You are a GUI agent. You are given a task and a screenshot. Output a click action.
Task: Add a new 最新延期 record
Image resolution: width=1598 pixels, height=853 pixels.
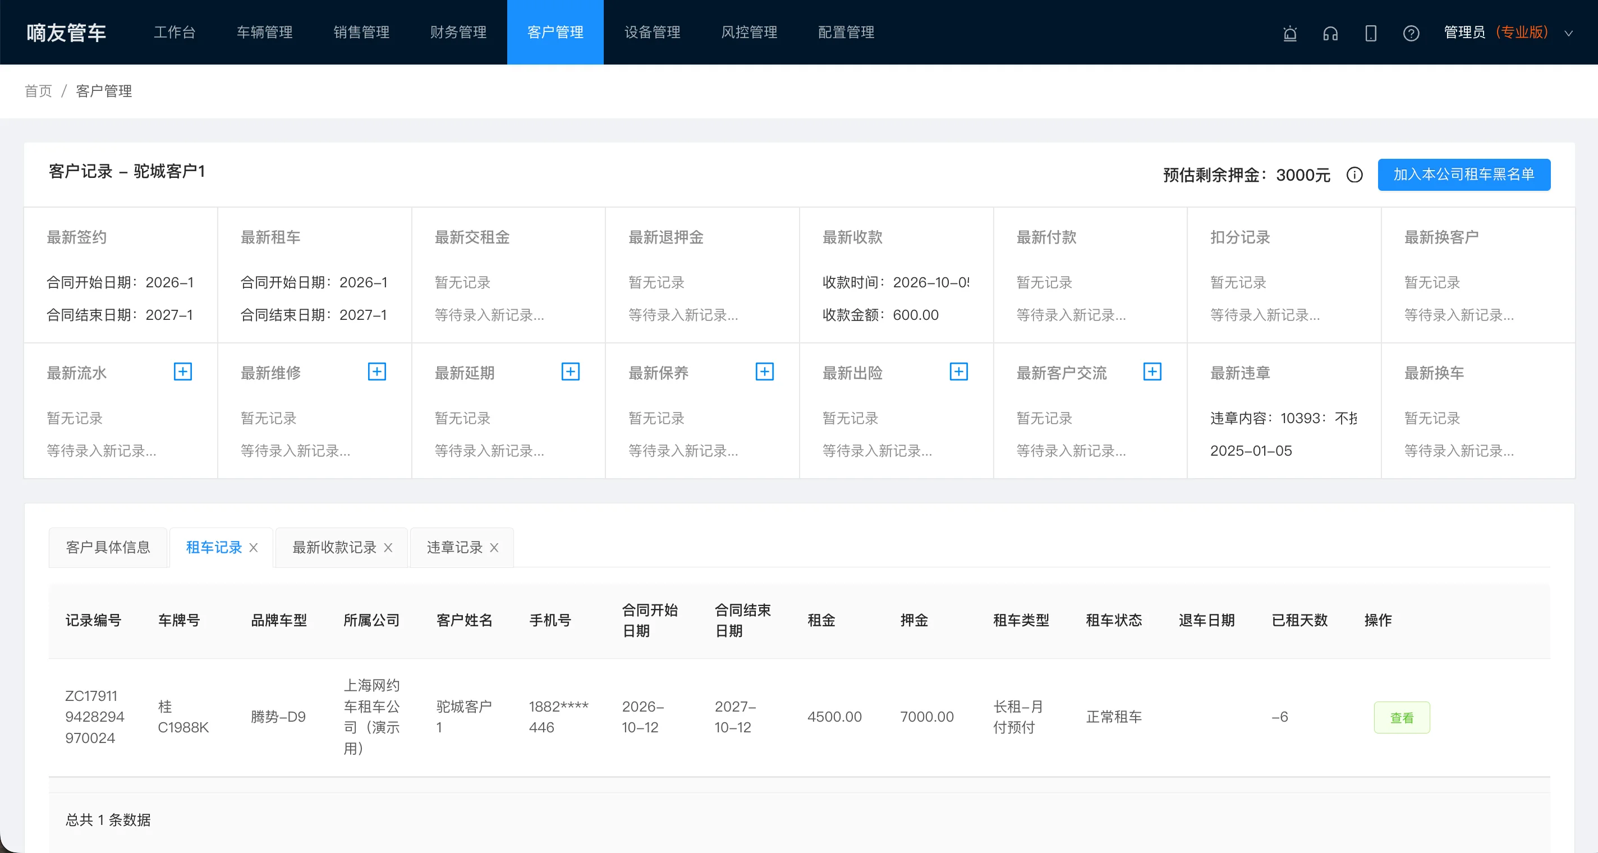[x=570, y=372]
